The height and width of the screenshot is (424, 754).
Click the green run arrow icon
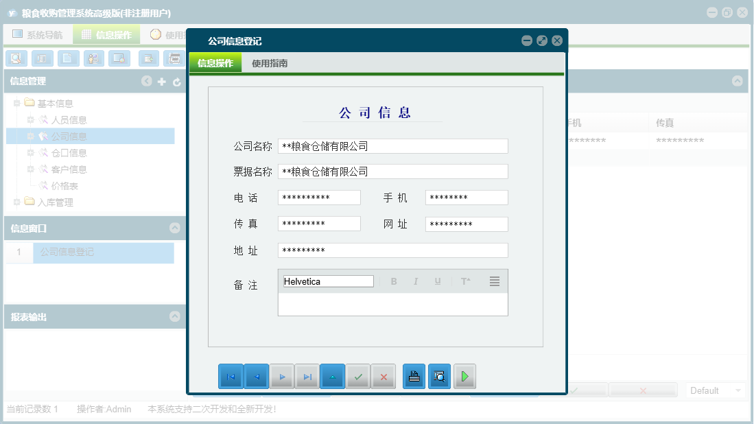[x=464, y=376]
